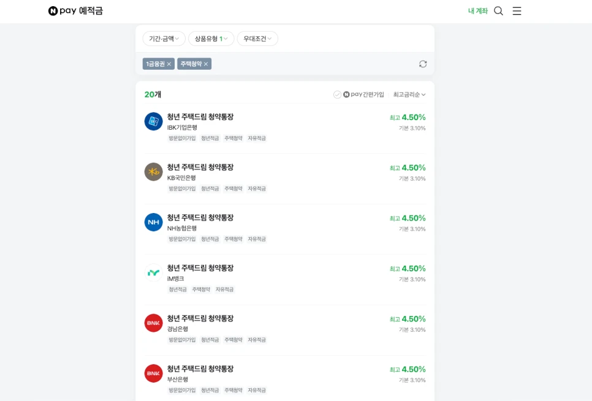Image resolution: width=592 pixels, height=401 pixels.
Task: Click 방문없이가입 tag under IBK기업은행
Action: click(x=182, y=138)
